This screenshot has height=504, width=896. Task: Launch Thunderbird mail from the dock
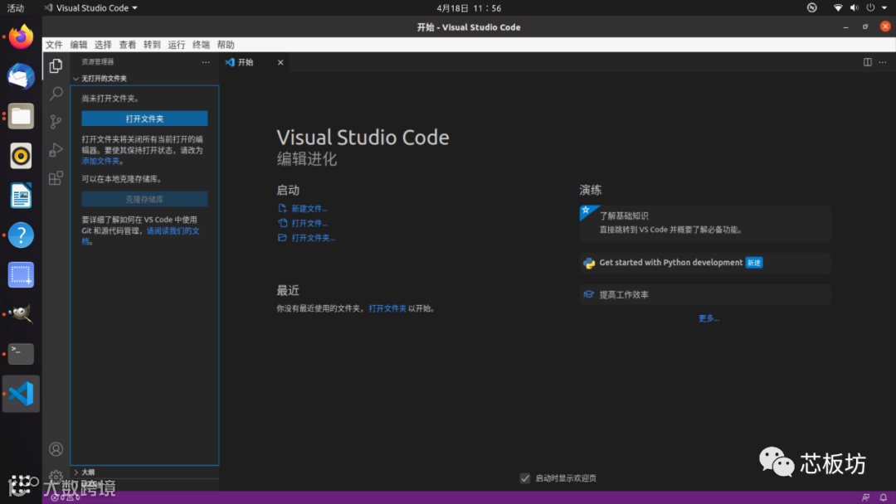click(x=21, y=76)
